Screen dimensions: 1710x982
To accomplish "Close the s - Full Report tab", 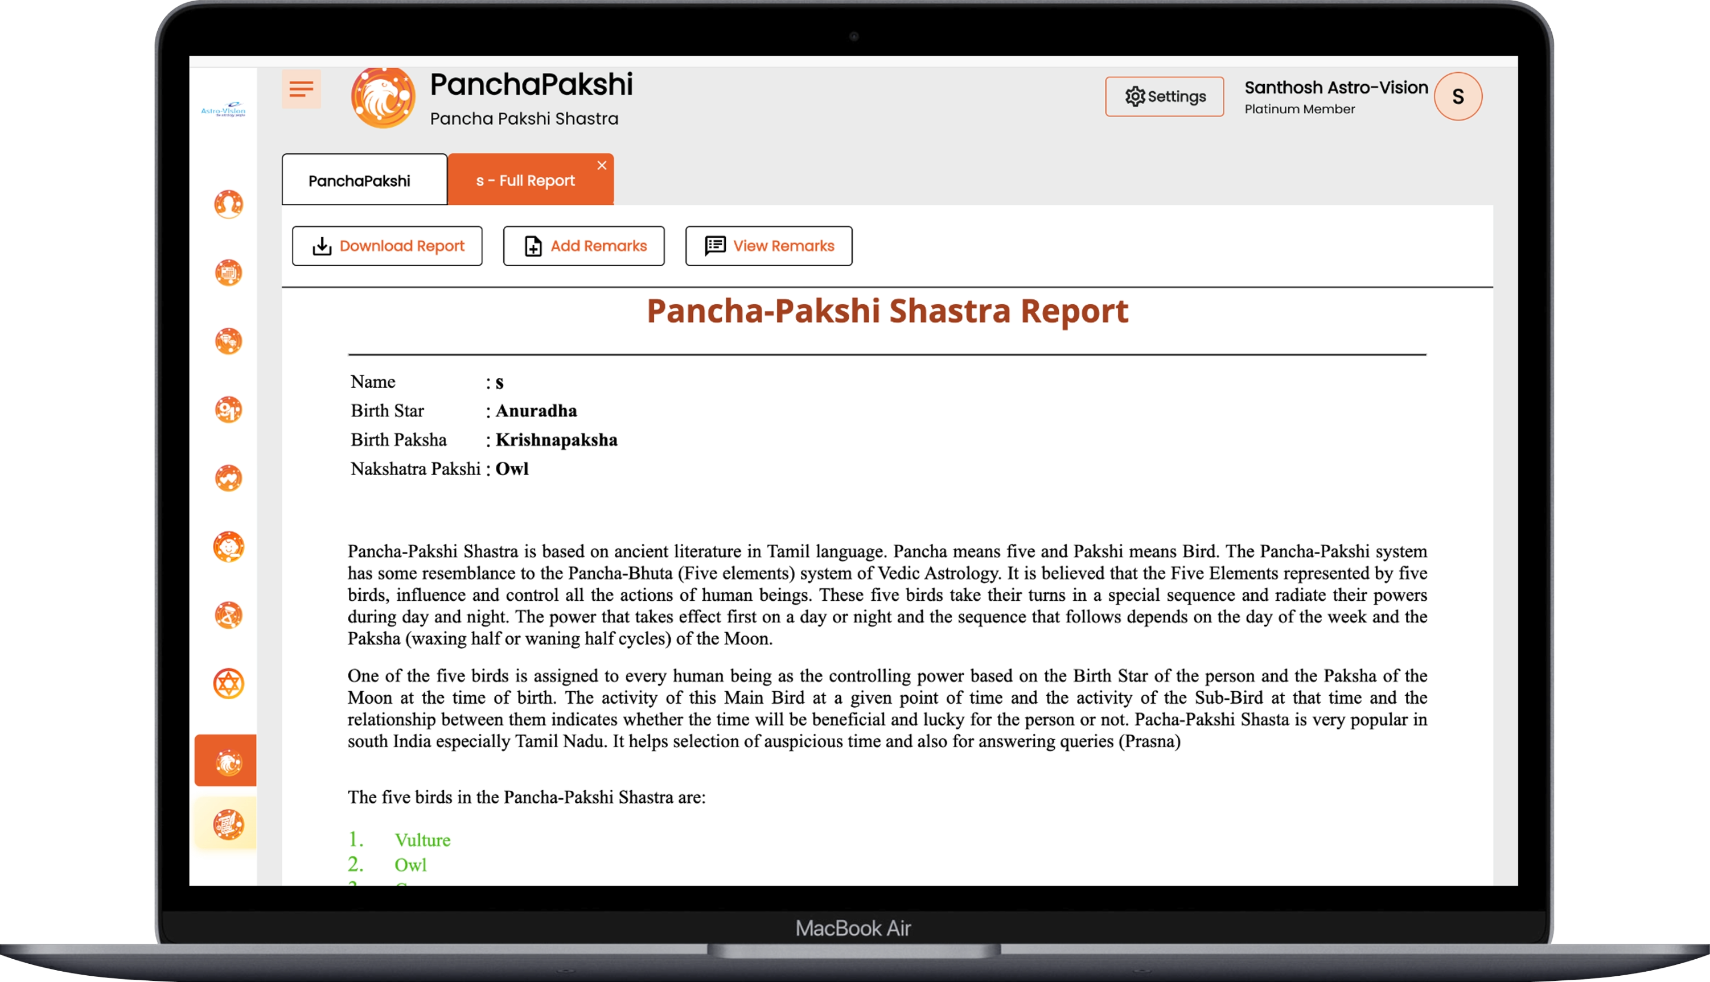I will (601, 165).
